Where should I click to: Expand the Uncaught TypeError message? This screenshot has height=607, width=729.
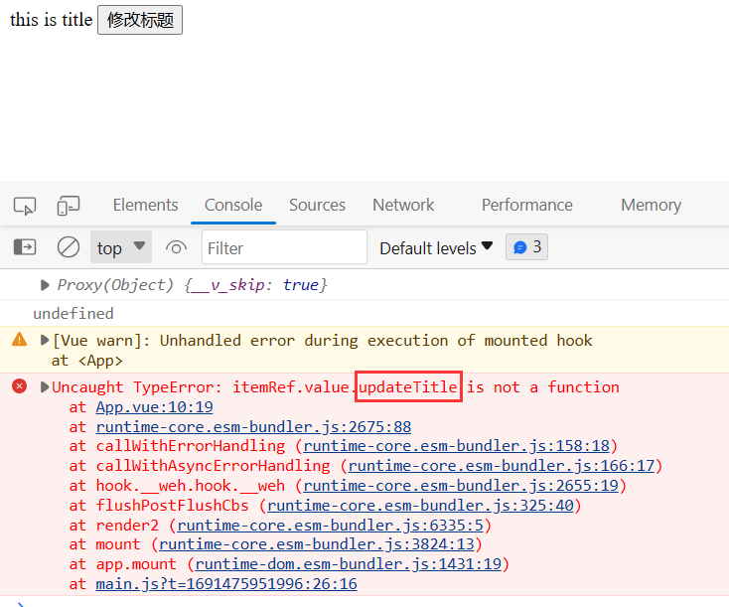tap(45, 387)
